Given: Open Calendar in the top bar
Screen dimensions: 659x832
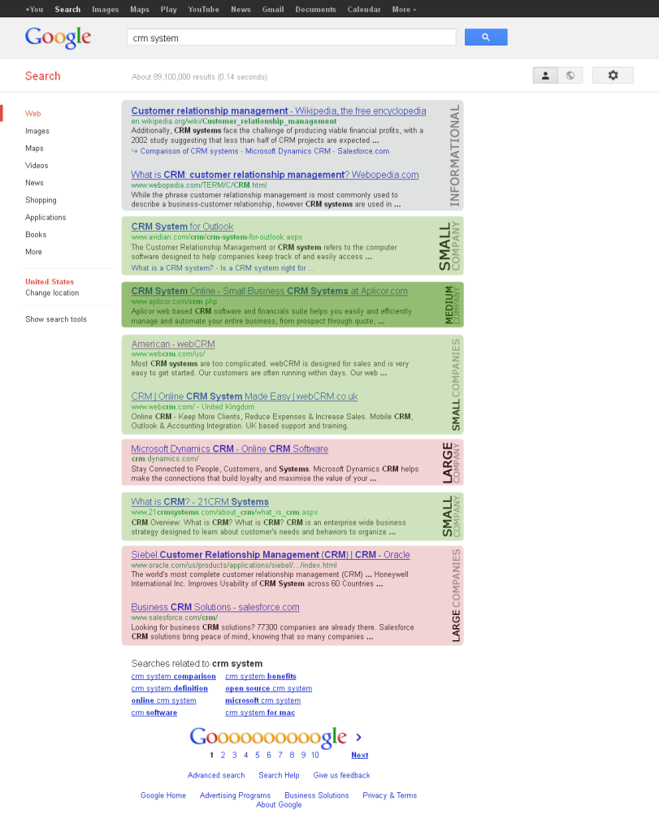Looking at the screenshot, I should 364,10.
